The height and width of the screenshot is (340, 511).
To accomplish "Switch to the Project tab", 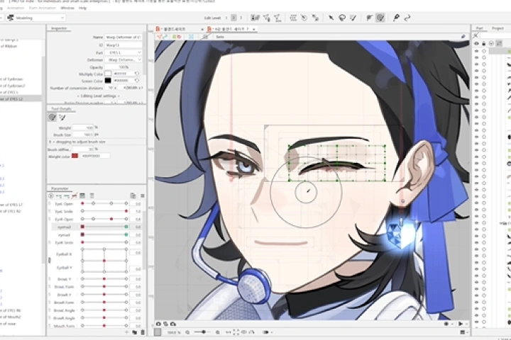I will (498, 28).
